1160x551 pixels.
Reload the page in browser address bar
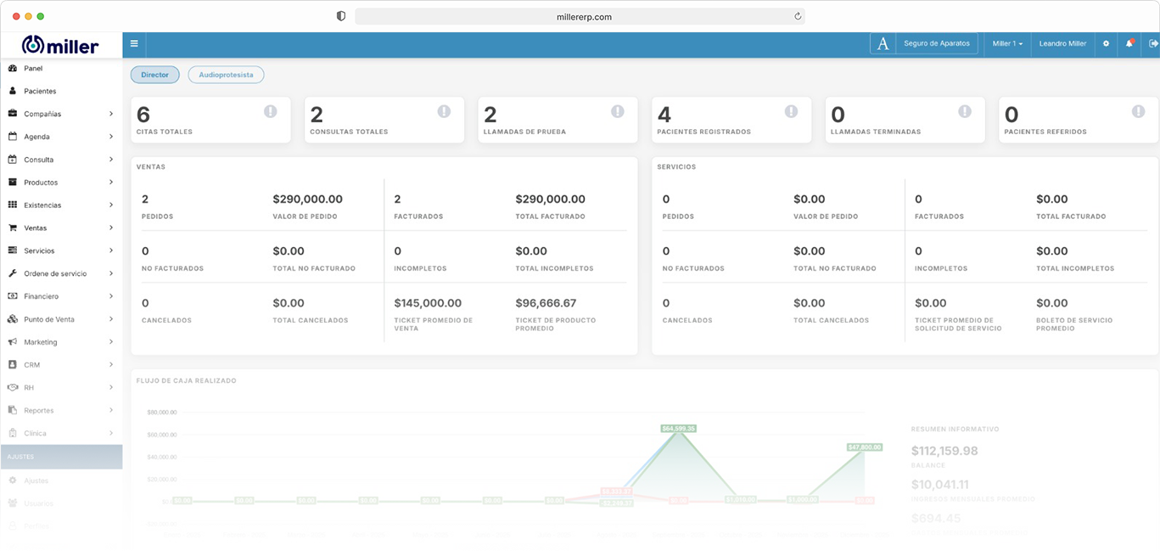coord(798,16)
